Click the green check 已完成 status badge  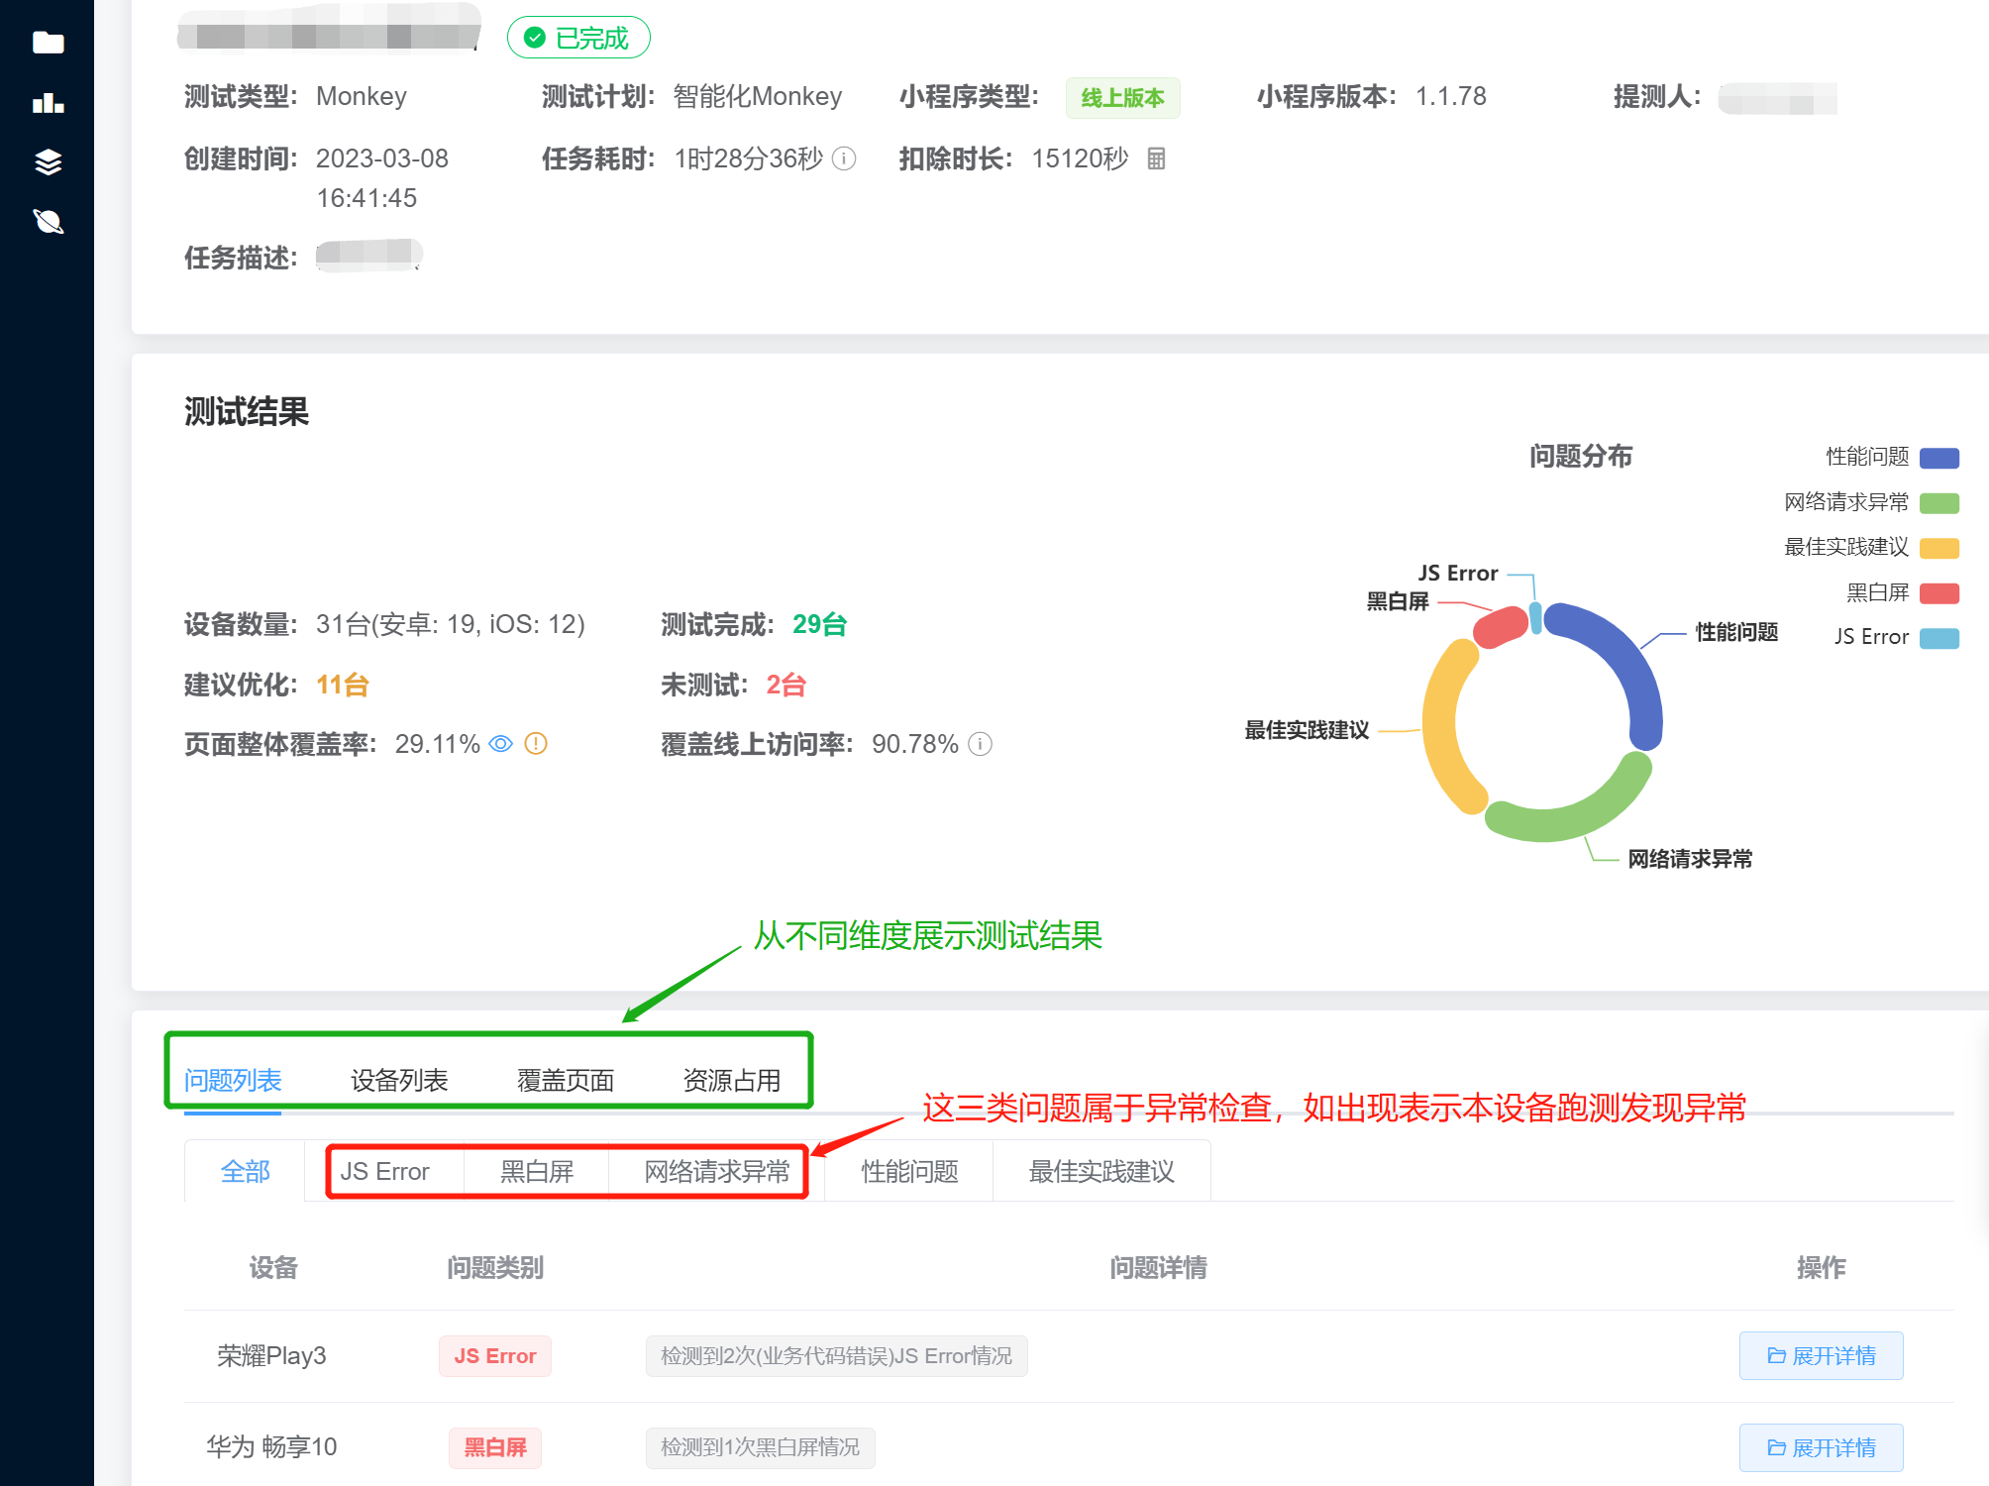578,38
